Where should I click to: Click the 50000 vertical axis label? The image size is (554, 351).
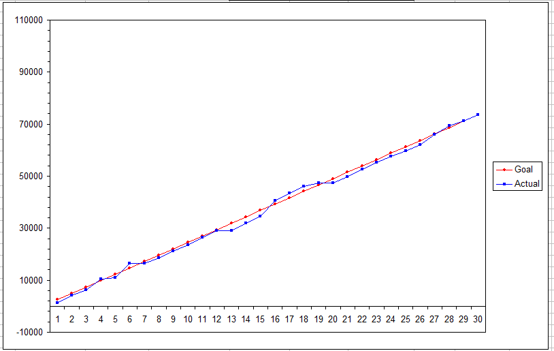coord(30,177)
